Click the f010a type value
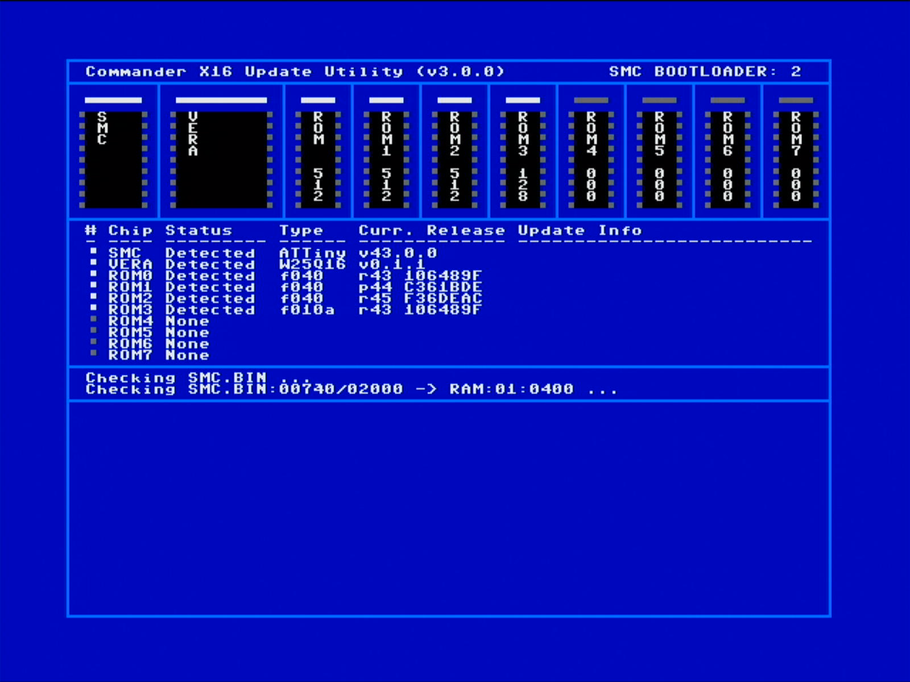Screen dimensions: 910x682 click(307, 310)
